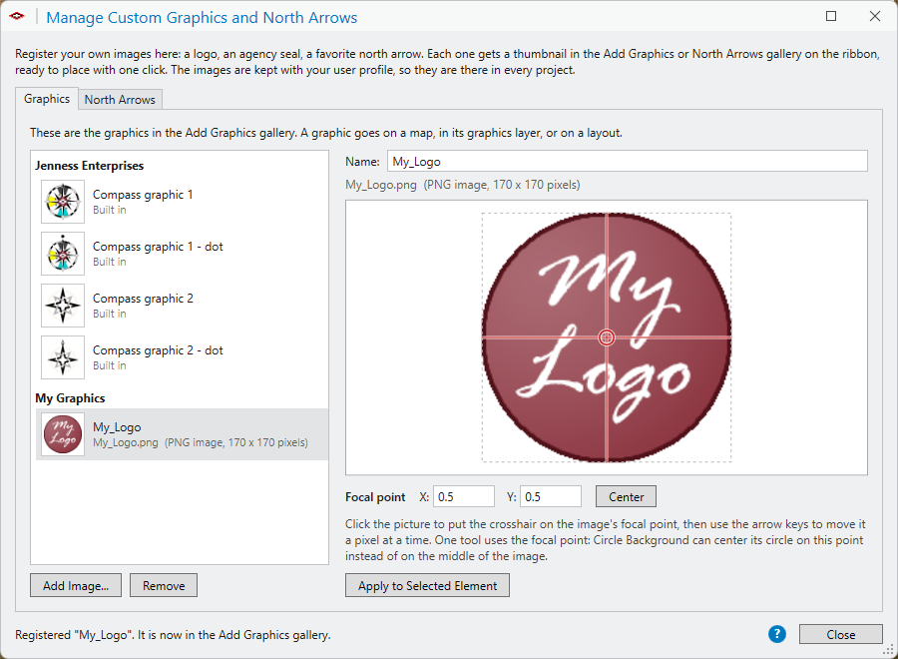
Task: Click the Focal point Y input field
Action: (551, 497)
